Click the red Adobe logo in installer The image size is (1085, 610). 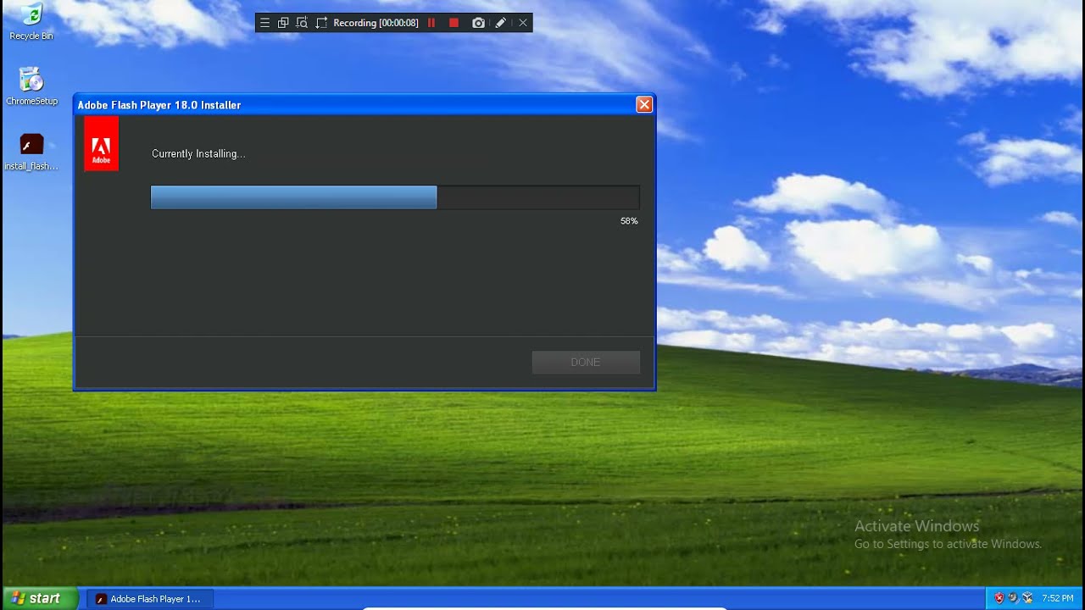102,144
